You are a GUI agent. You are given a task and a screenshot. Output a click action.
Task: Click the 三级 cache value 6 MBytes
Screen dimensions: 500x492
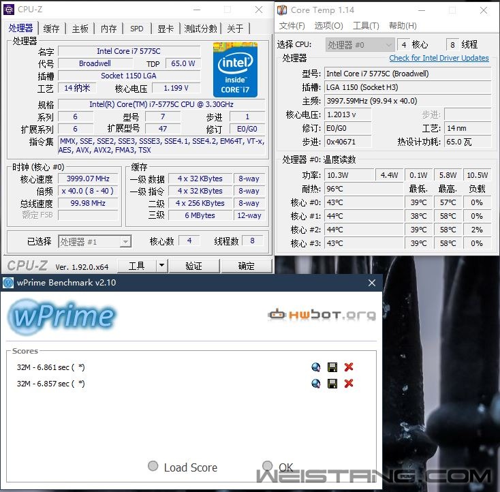[200, 215]
